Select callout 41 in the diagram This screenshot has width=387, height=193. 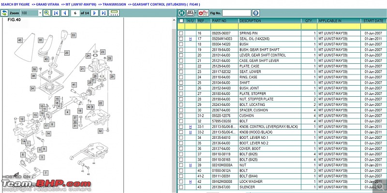[74, 85]
